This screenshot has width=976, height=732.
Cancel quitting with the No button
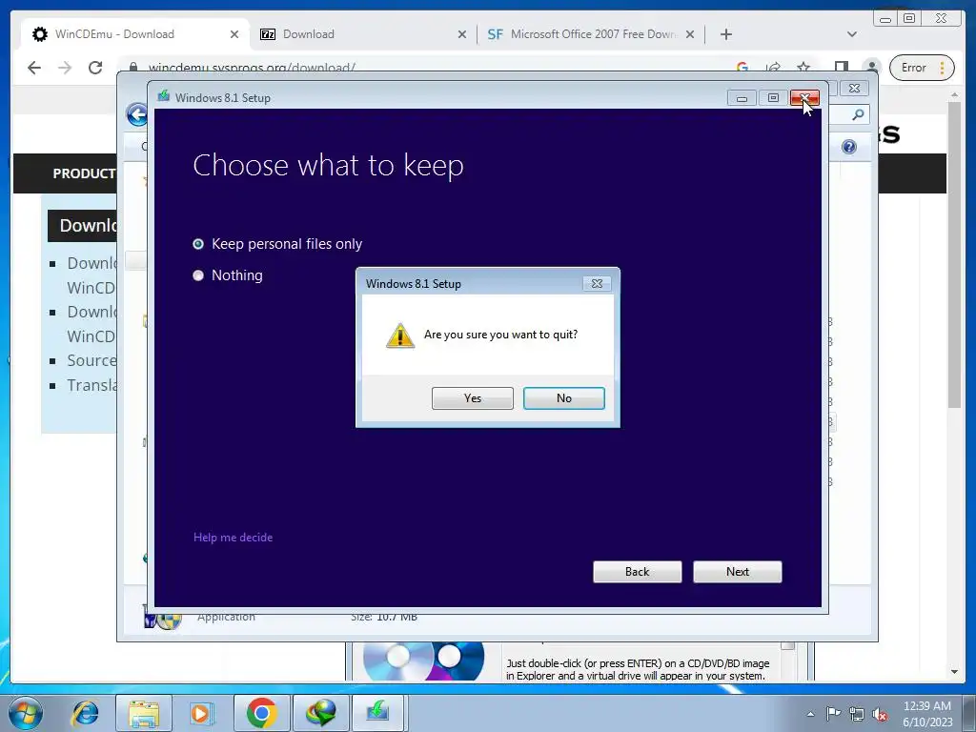564,398
